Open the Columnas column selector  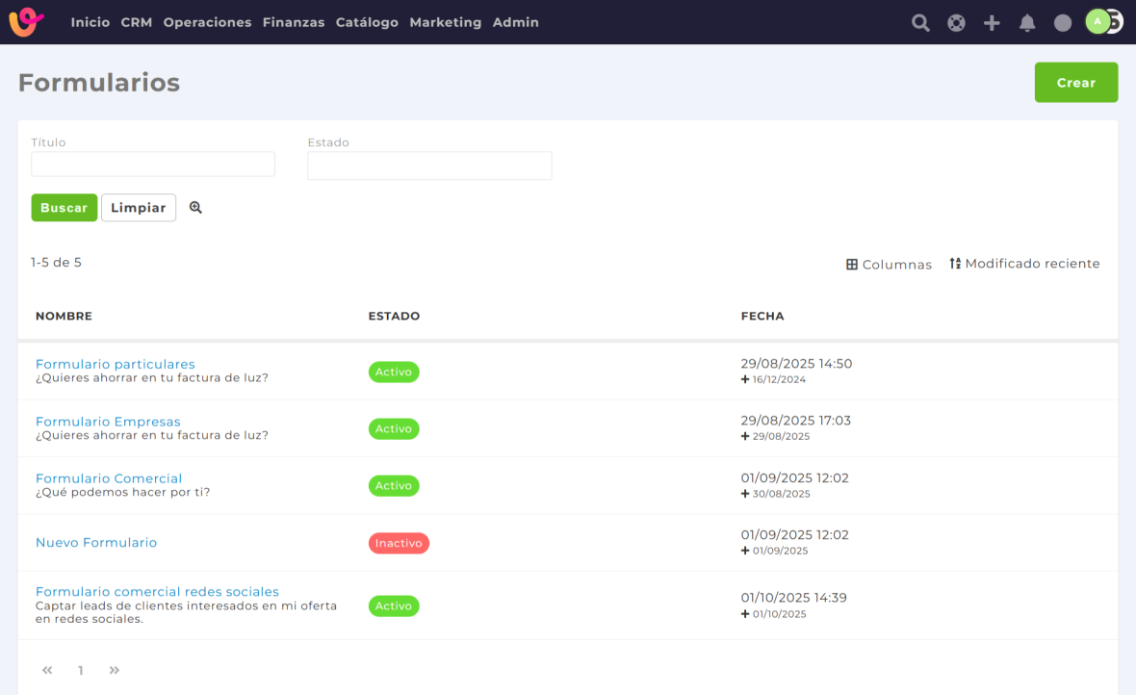pyautogui.click(x=889, y=264)
